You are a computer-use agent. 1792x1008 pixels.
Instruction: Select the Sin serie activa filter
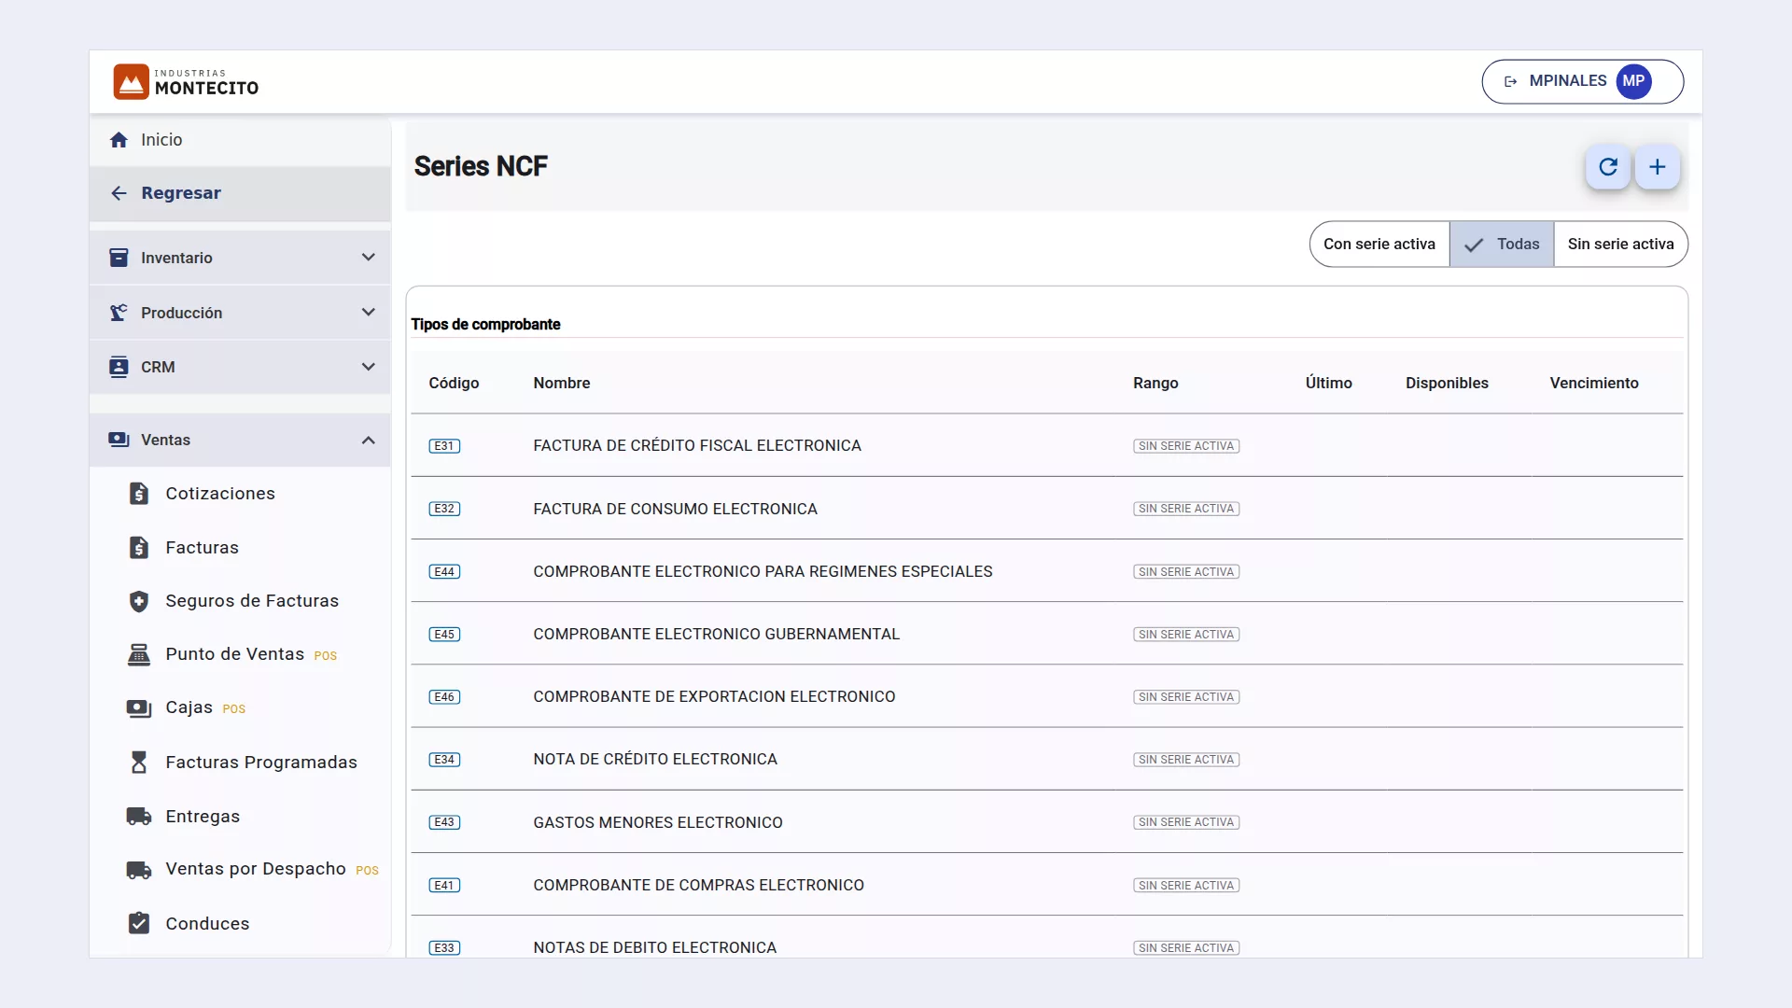point(1620,245)
